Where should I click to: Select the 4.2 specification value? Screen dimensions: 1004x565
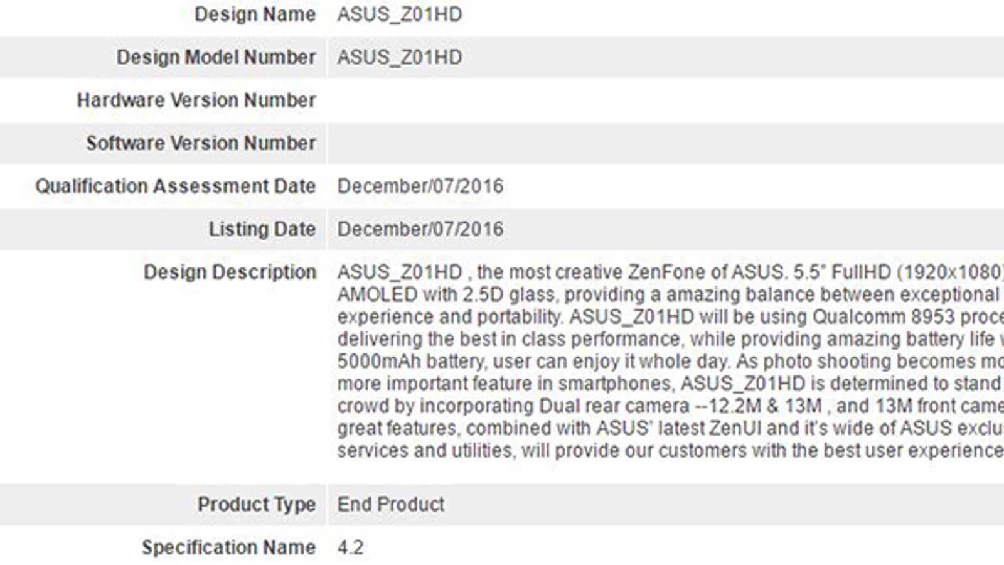pos(350,547)
